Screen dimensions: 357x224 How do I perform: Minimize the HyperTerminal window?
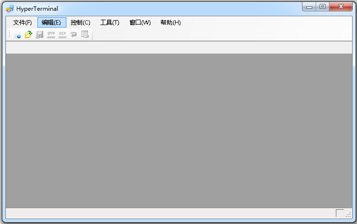click(309, 7)
